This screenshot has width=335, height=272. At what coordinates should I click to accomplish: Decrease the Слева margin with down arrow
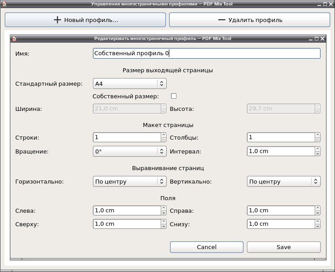coord(163,213)
